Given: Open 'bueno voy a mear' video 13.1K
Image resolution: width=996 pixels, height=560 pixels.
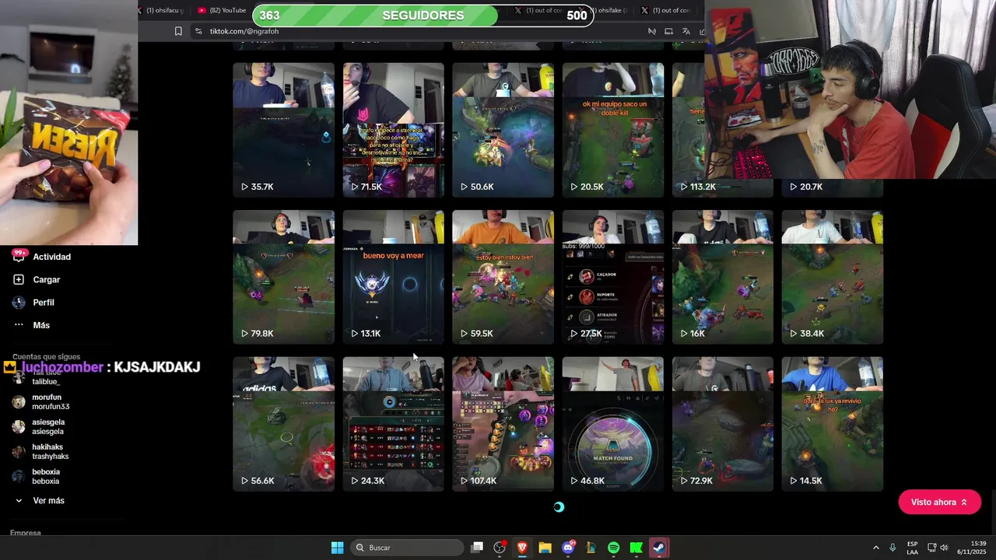Looking at the screenshot, I should [393, 277].
